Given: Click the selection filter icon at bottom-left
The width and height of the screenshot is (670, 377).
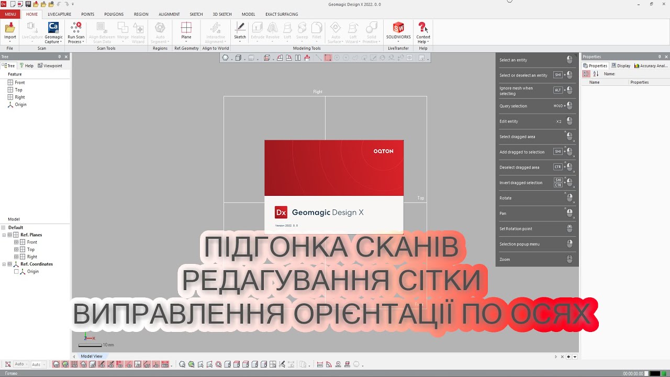Looking at the screenshot, I should click(x=8, y=364).
